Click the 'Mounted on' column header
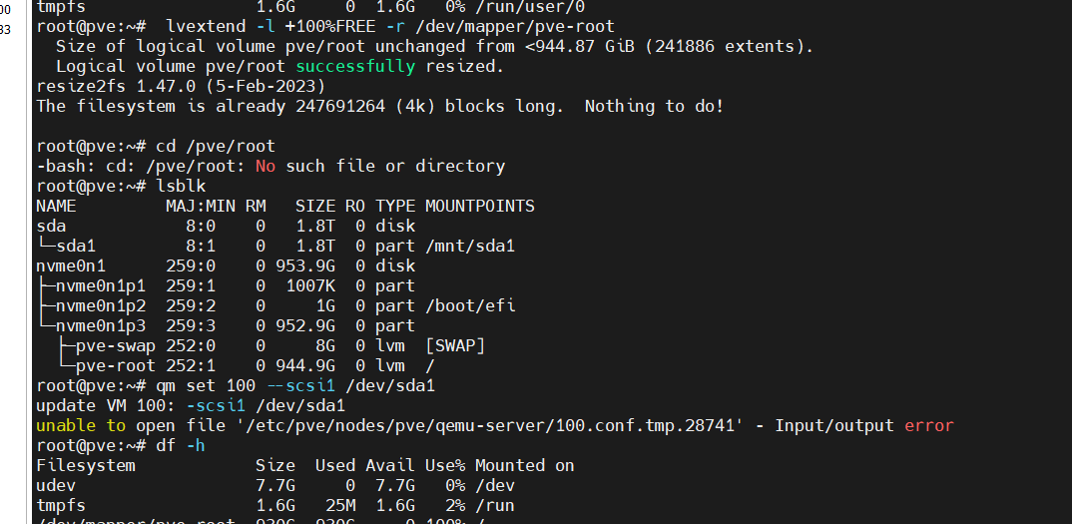The width and height of the screenshot is (1072, 524). pyautogui.click(x=524, y=465)
